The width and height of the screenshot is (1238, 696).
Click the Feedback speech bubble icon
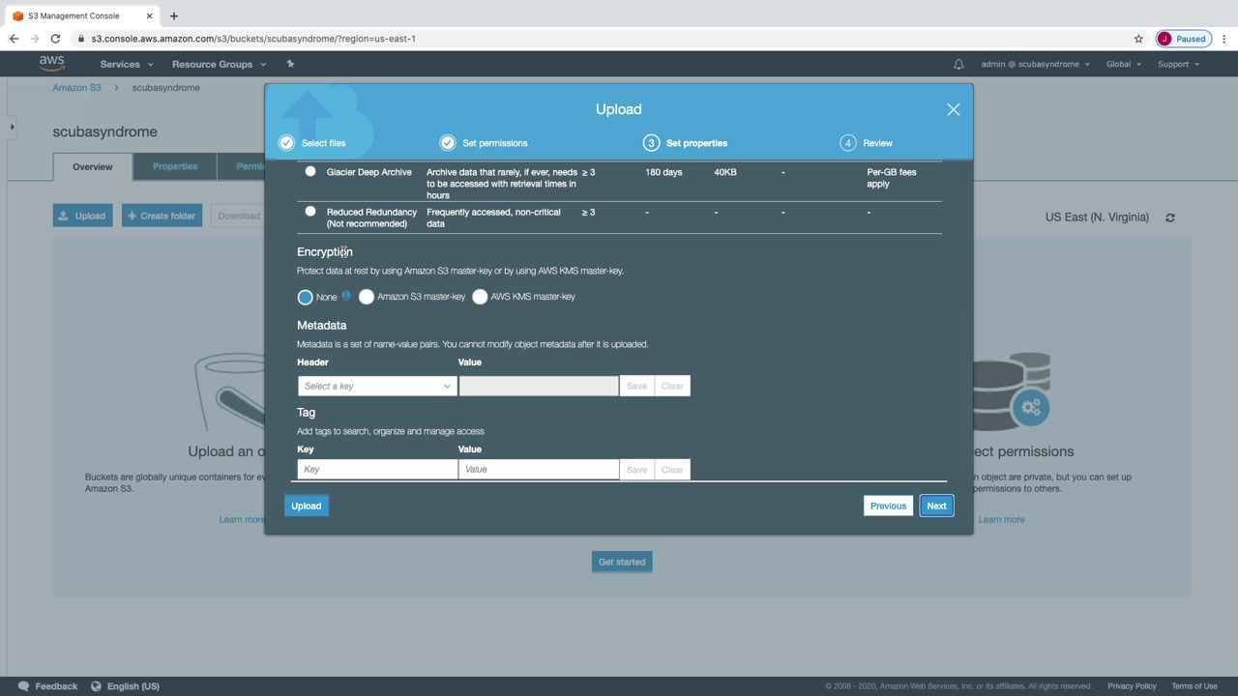point(23,686)
